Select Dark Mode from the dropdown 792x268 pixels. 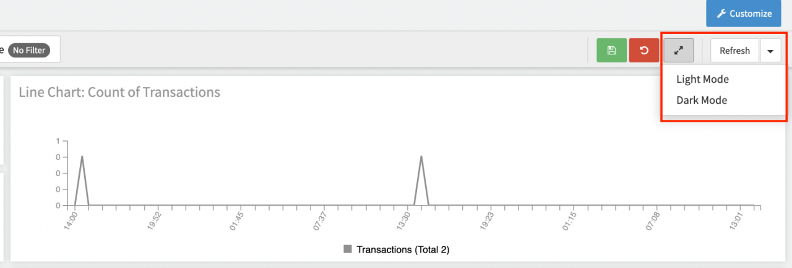pyautogui.click(x=702, y=100)
